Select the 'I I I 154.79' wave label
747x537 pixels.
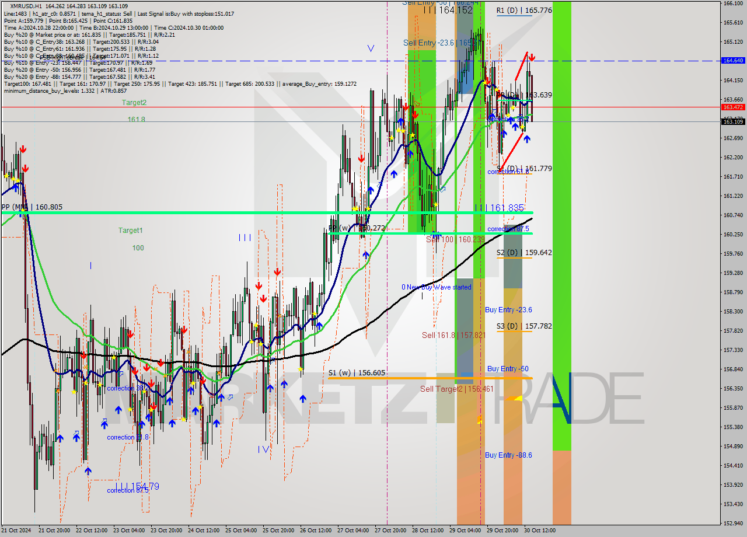coord(137,486)
